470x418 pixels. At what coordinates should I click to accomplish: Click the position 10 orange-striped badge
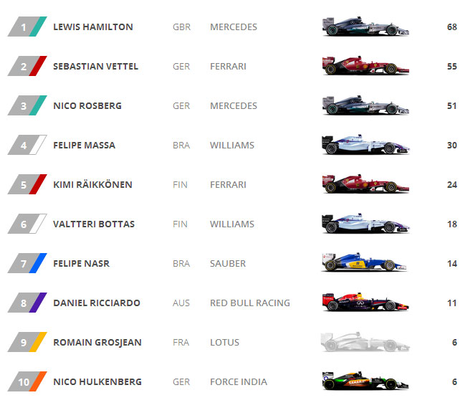point(27,381)
